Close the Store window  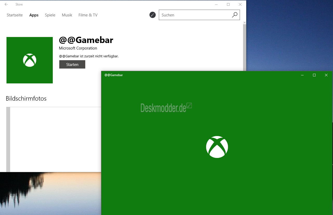pos(240,4)
